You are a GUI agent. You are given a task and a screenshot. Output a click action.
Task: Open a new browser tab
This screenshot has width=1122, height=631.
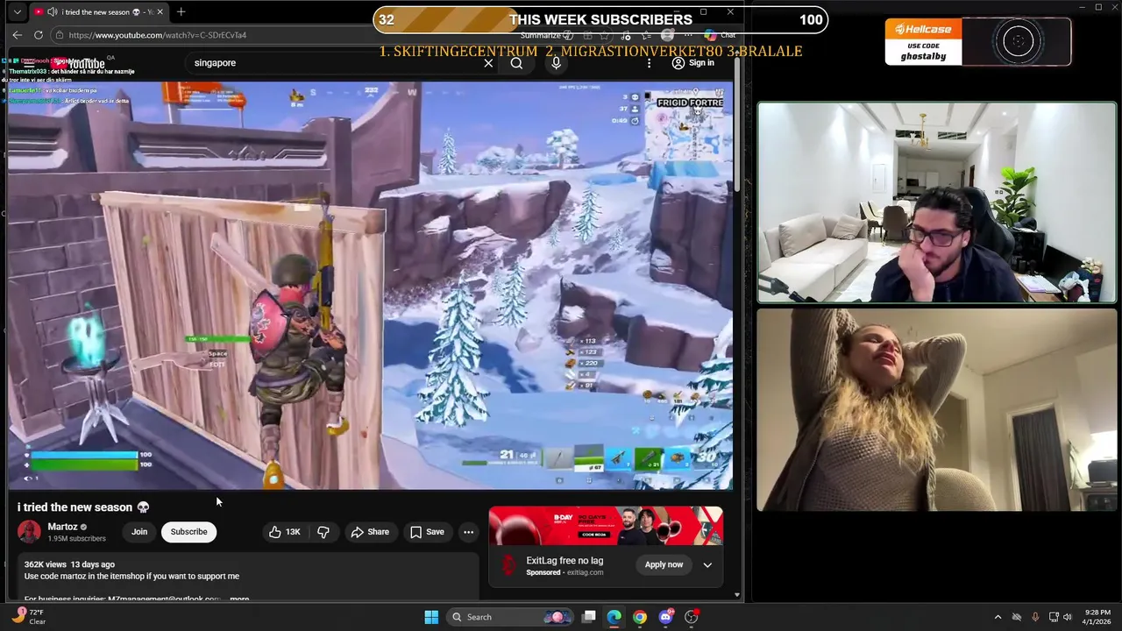pyautogui.click(x=181, y=11)
